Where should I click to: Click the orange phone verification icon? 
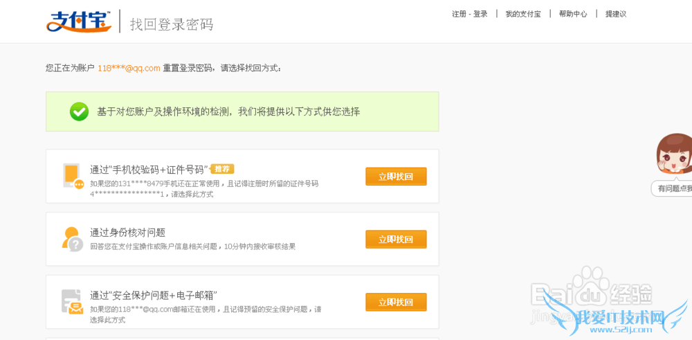(x=72, y=176)
